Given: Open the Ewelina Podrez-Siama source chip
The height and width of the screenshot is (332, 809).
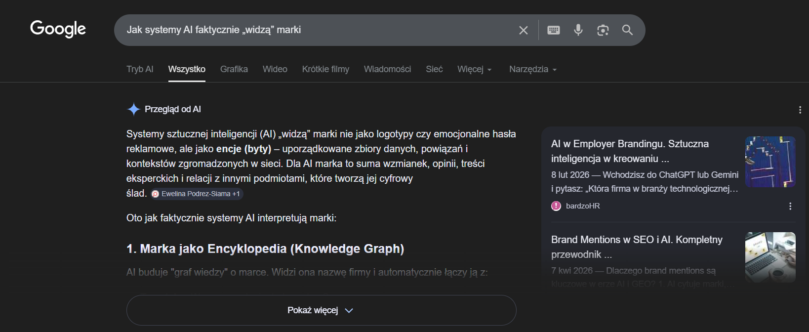Looking at the screenshot, I should 197,194.
